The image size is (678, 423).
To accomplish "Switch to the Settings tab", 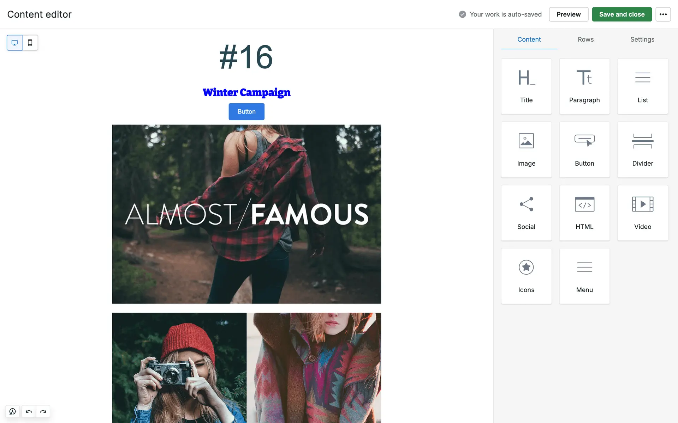I will point(642,39).
